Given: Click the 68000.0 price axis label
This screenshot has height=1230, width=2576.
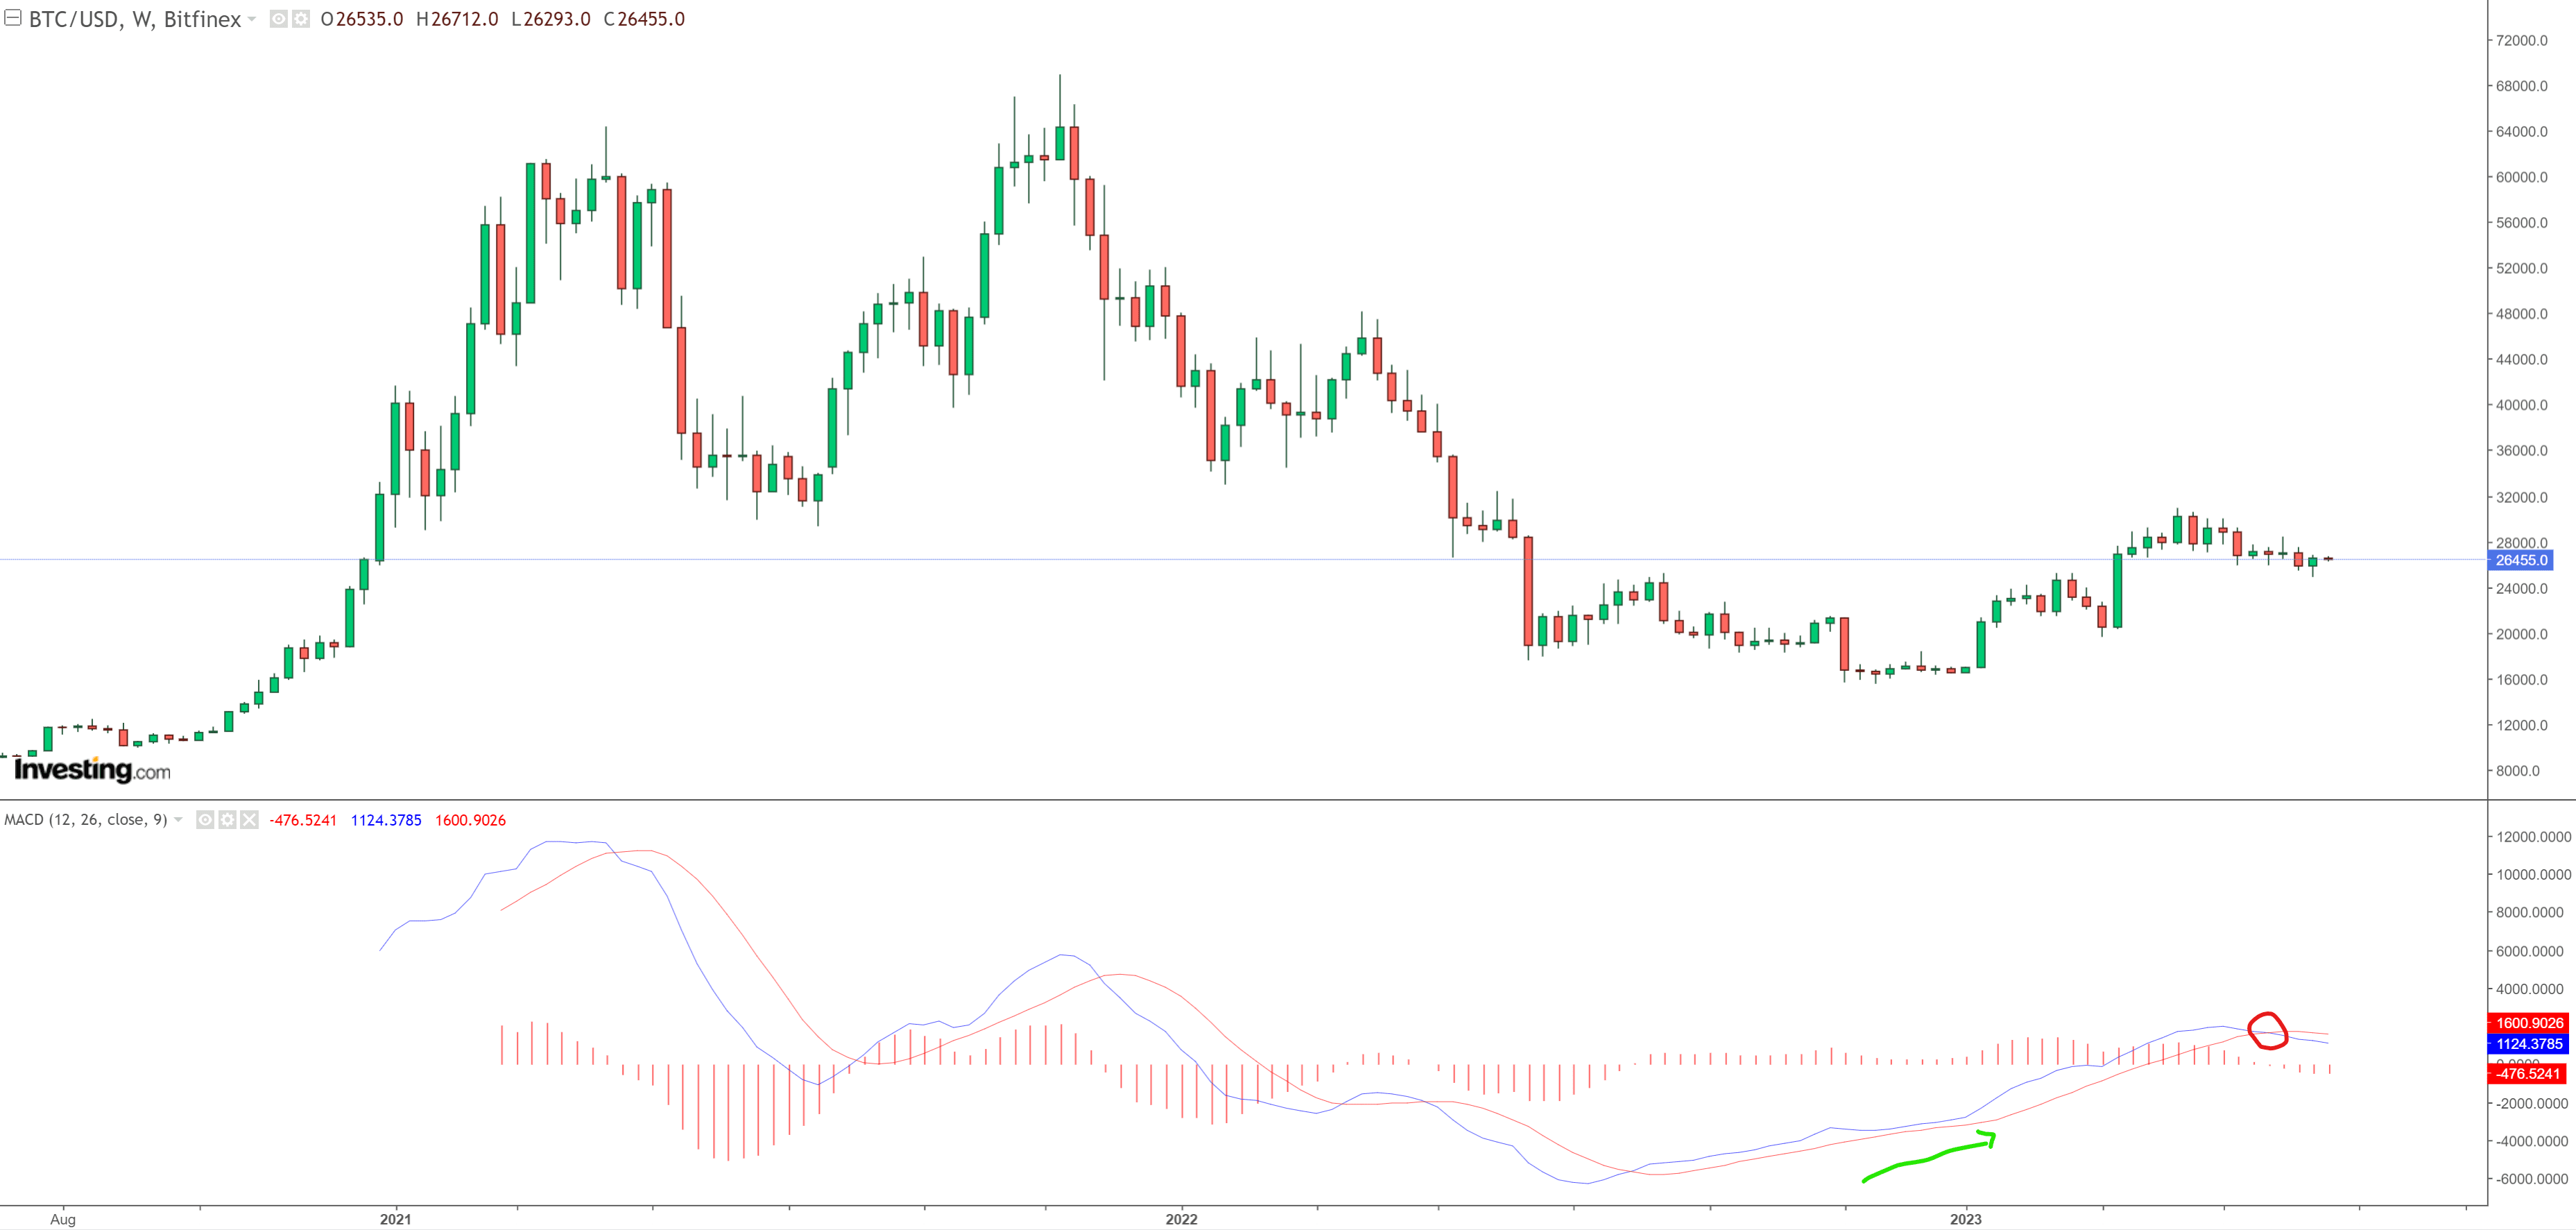Looking at the screenshot, I should pos(2522,86).
